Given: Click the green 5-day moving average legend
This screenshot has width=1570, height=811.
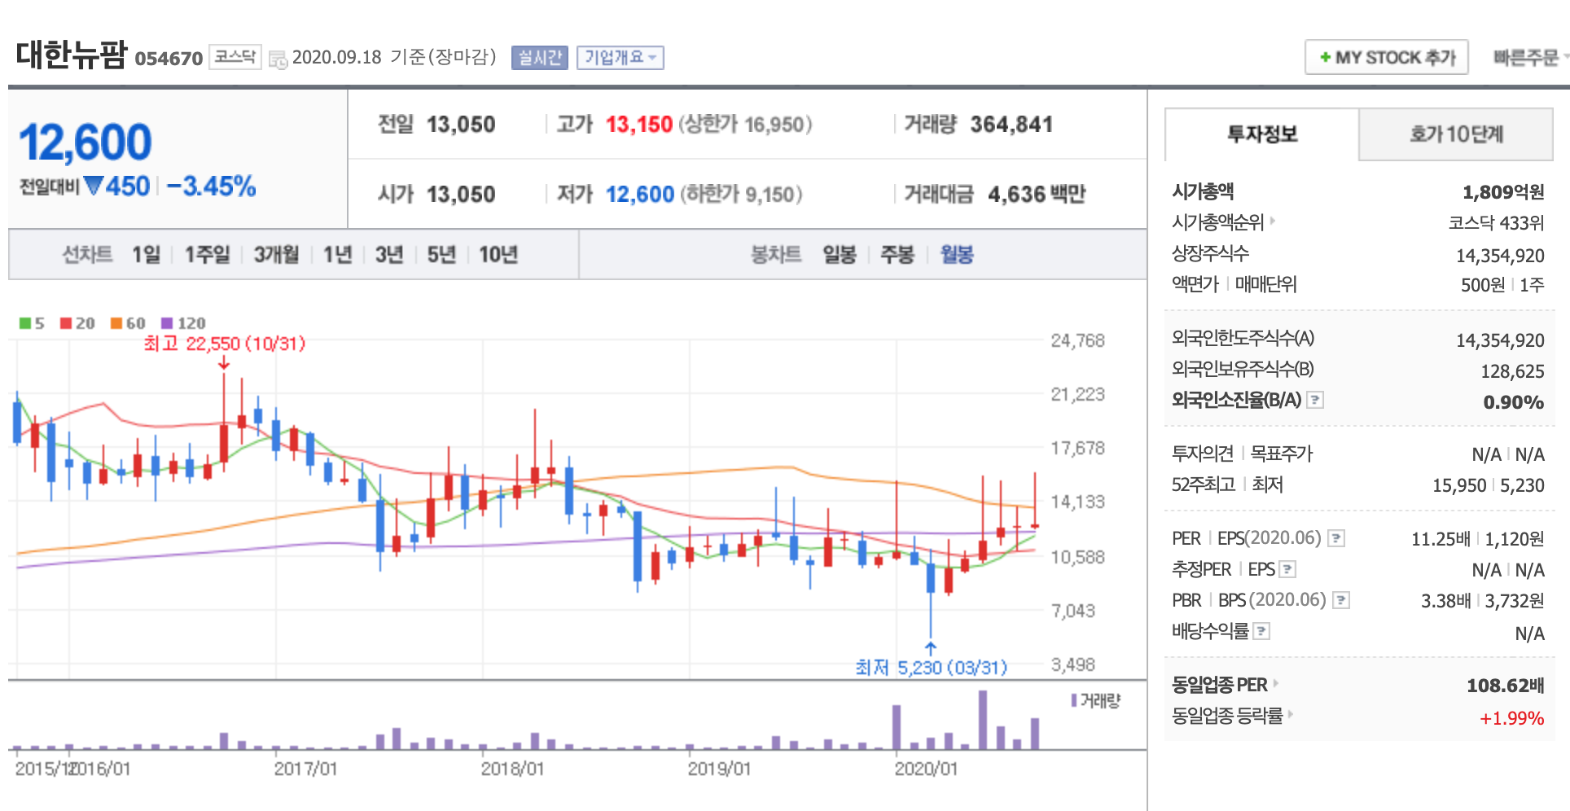Looking at the screenshot, I should [32, 323].
